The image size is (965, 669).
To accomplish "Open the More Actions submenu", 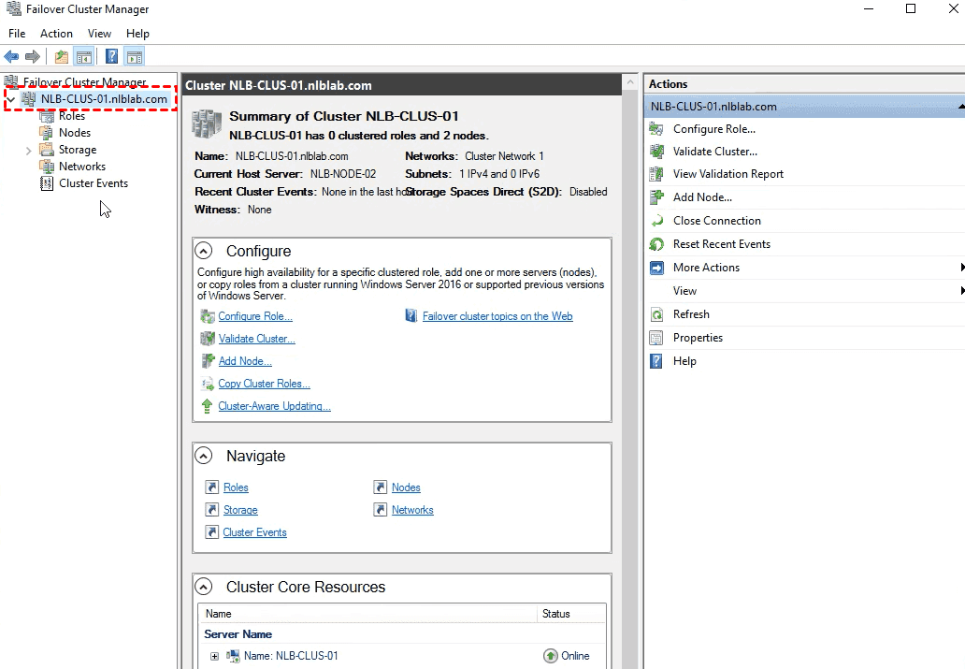I will pos(706,268).
